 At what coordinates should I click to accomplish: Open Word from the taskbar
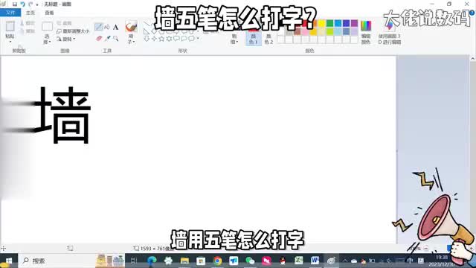(x=315, y=261)
